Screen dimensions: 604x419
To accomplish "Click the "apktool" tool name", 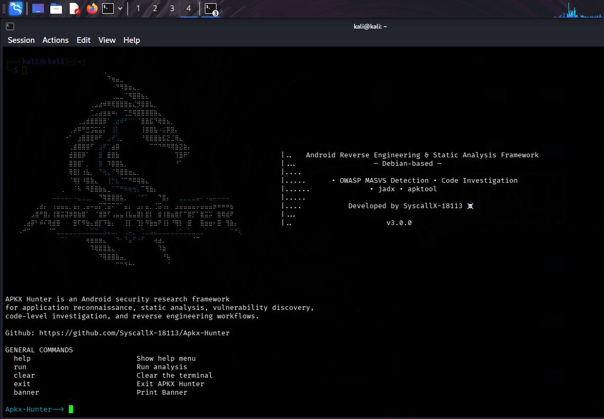I will coord(422,189).
